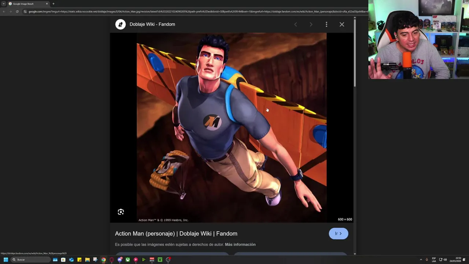469x264 pixels.
Task: Reload the current page
Action: point(17,11)
